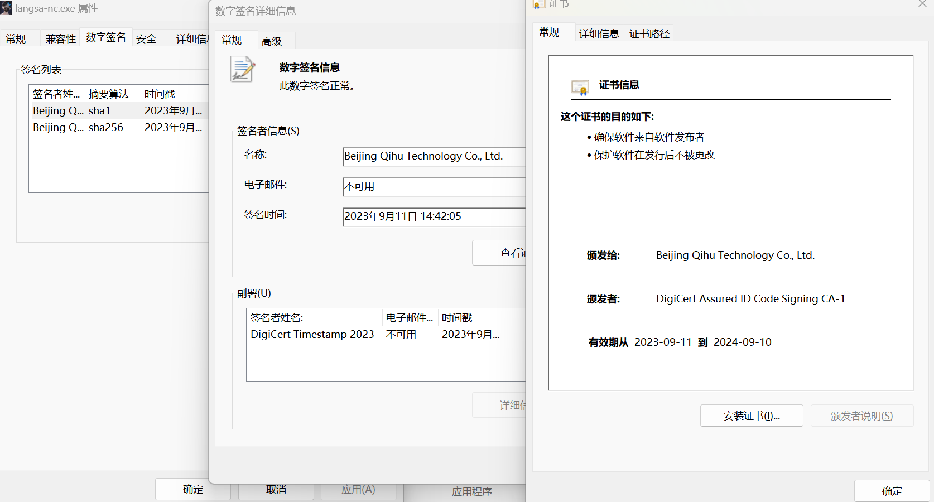Click the 电子邮件 field showing 不可用
The image size is (934, 502).
click(434, 187)
